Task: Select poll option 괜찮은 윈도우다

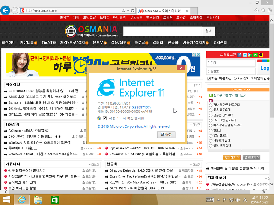Action: (x=211, y=115)
